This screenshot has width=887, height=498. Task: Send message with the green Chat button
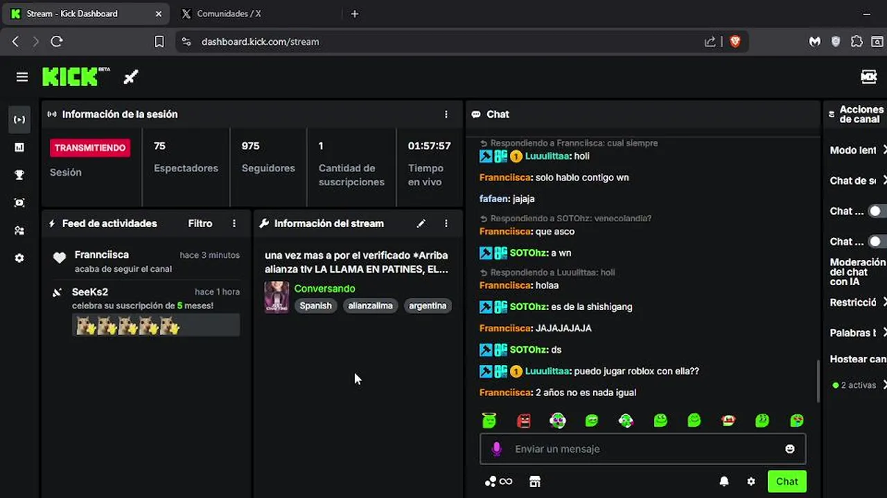click(787, 481)
